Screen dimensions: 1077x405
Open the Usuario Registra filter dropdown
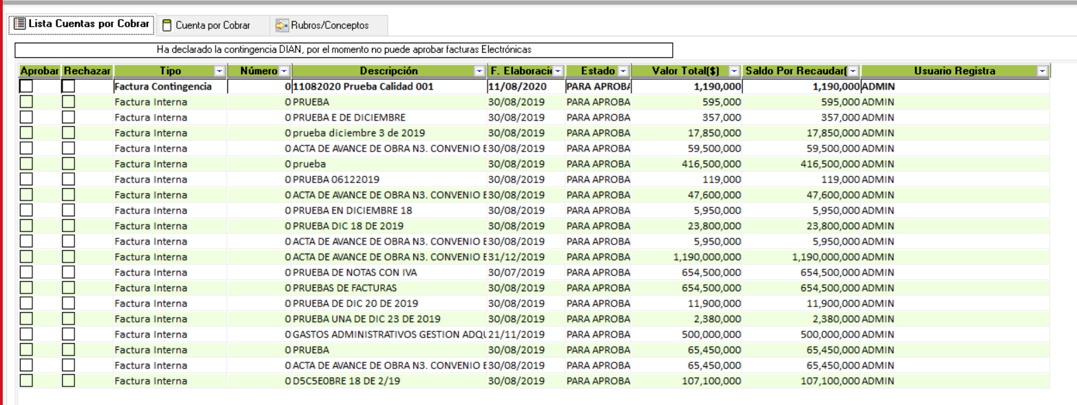(1042, 71)
